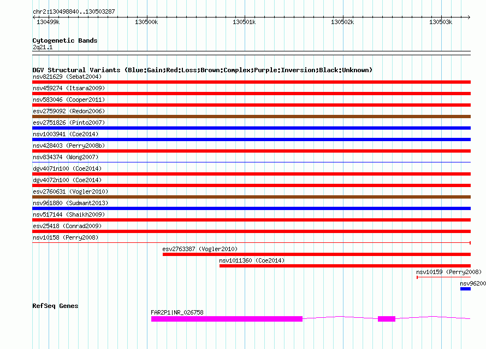Click the 130502k scale label

coord(342,22)
